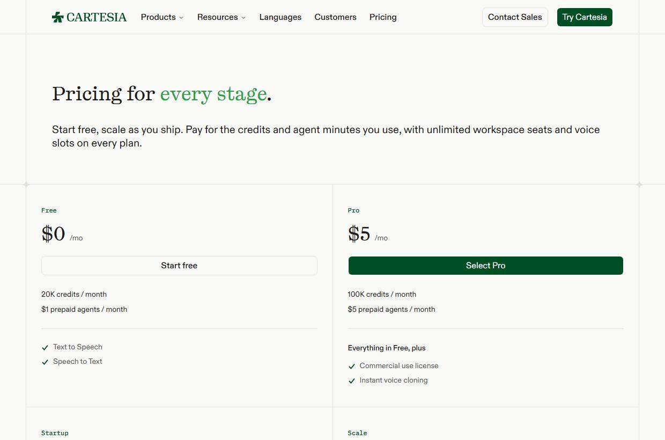Click the 'Pricing for every stage.' heading
Viewport: 665px width, 440px height.
[x=162, y=94]
